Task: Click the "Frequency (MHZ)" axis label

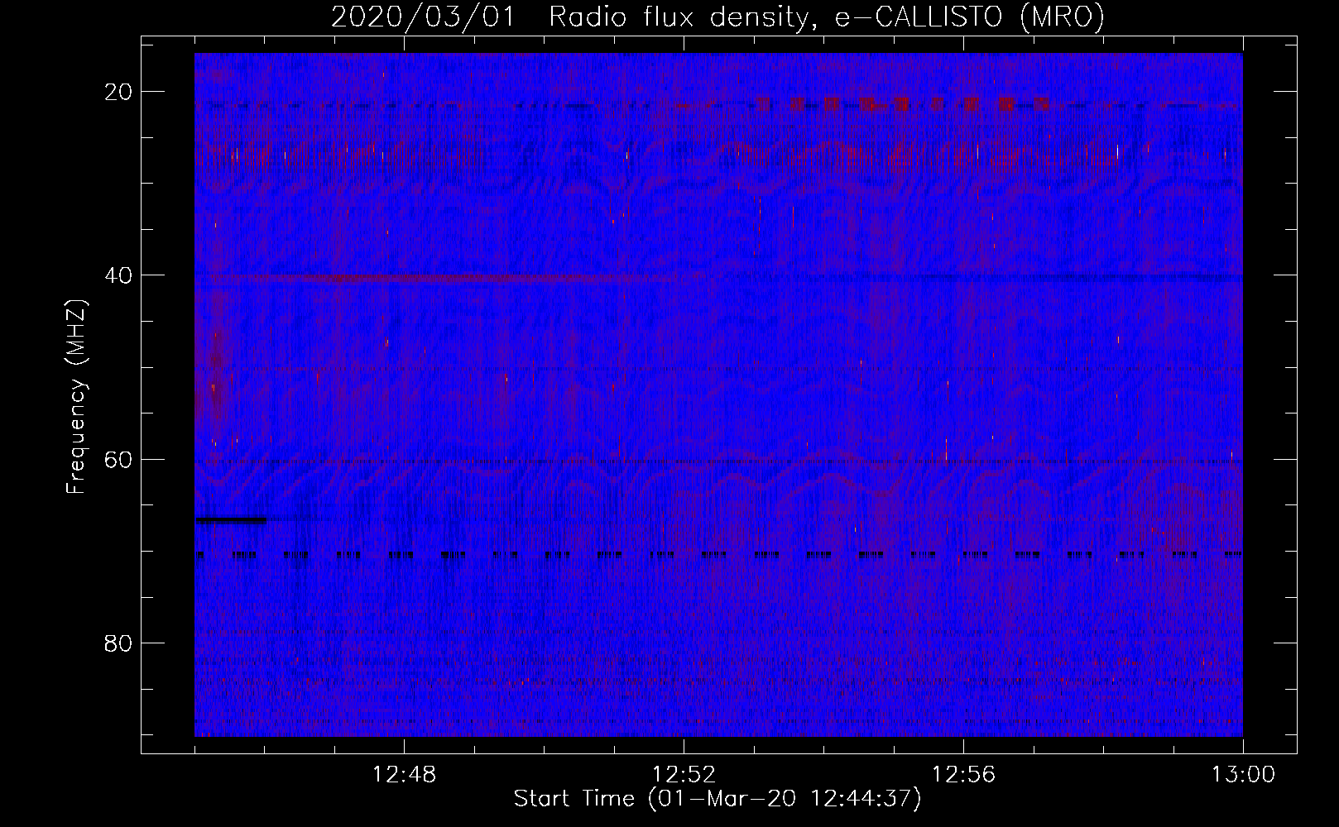Action: coord(76,396)
